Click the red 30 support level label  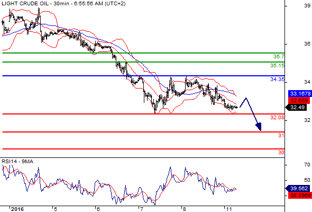click(281, 152)
